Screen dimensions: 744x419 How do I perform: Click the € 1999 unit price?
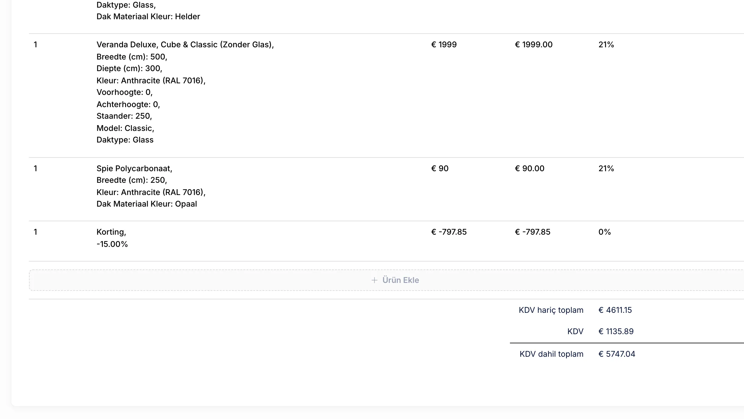(444, 45)
